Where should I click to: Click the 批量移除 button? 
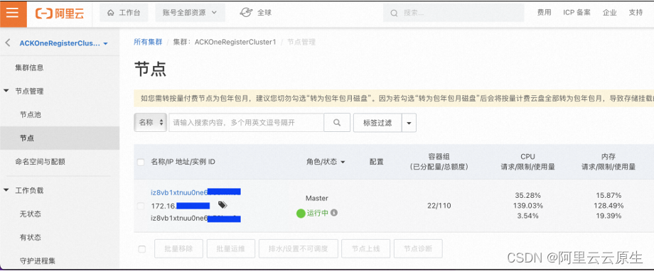(178, 249)
